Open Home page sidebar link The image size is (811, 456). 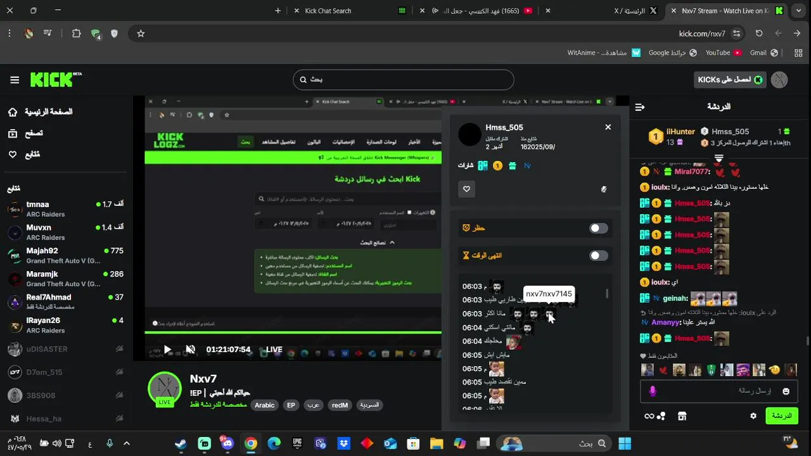[42, 112]
